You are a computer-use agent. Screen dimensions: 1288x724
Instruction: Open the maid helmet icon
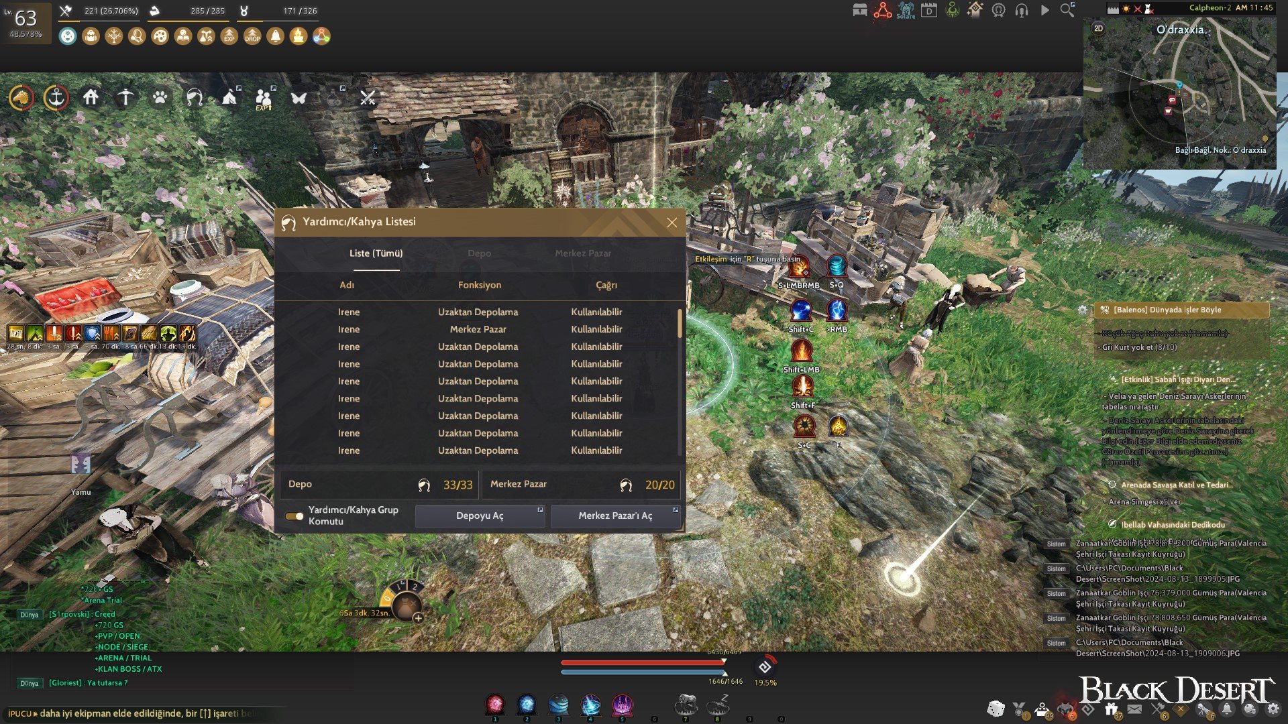[195, 98]
